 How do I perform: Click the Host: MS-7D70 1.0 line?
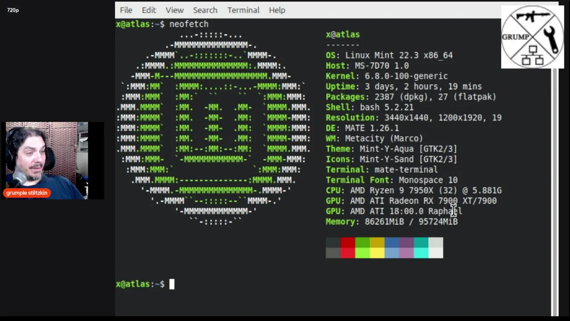(x=367, y=66)
